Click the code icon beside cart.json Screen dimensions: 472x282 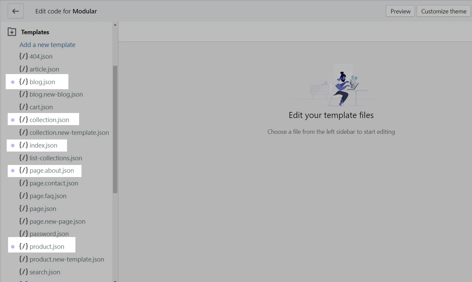tap(23, 107)
